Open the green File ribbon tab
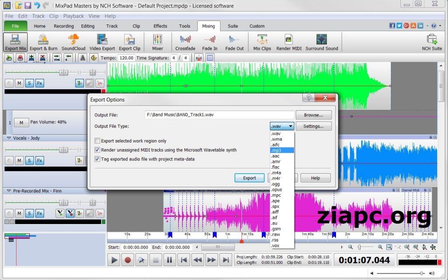This screenshot has width=448, height=280. pos(15,26)
